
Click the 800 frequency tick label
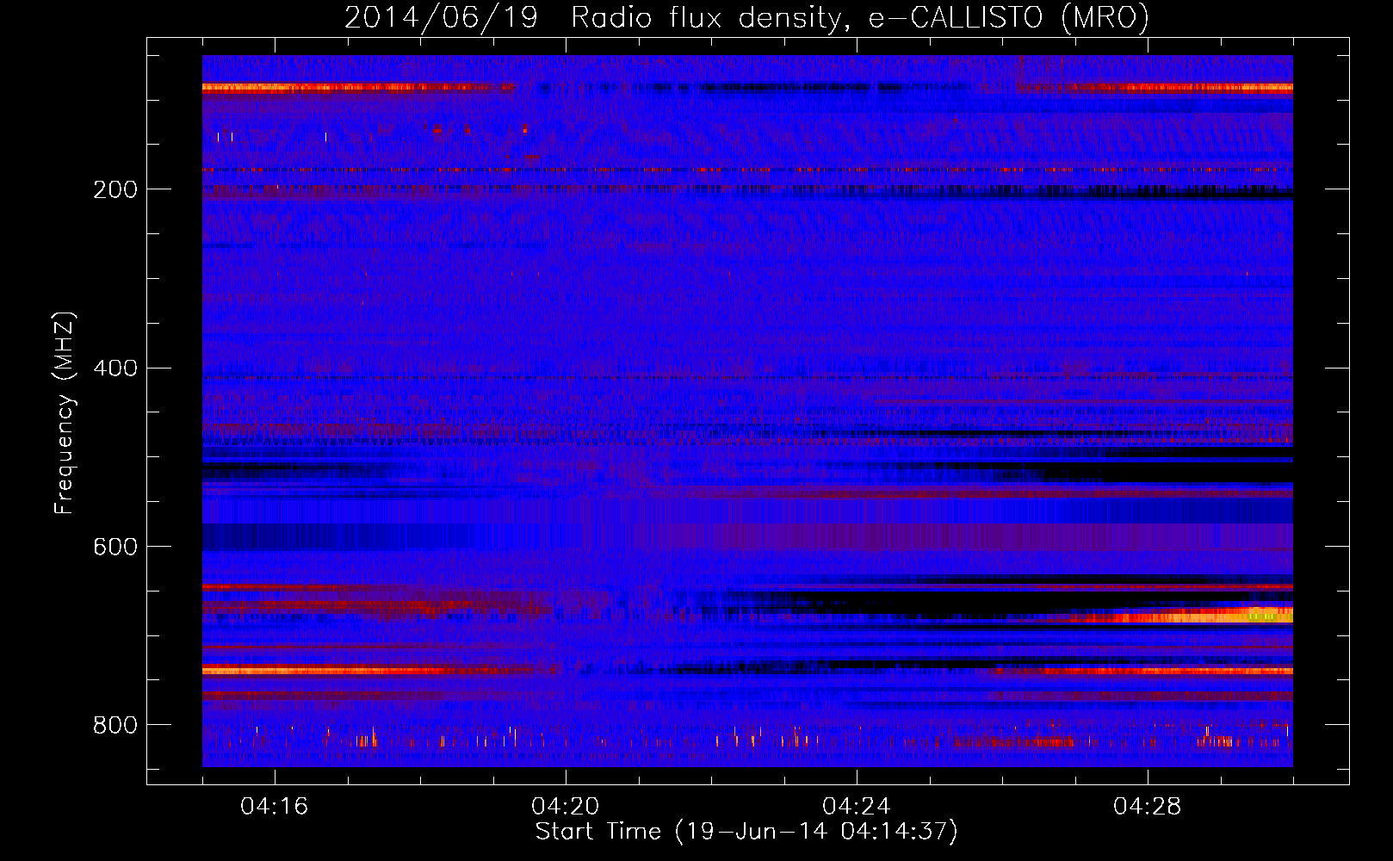(115, 725)
